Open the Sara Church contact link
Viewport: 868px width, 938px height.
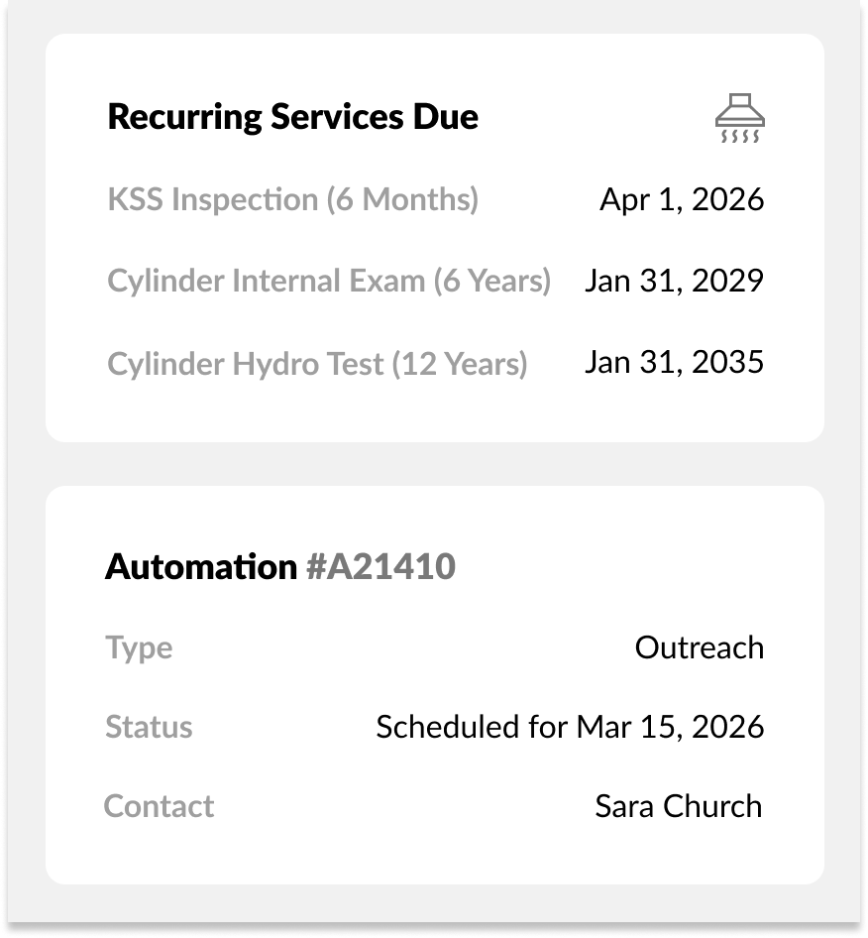678,806
